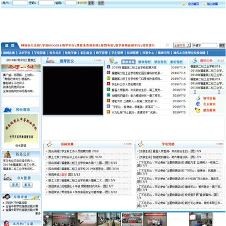This screenshot has height=226, width=226.
Task: Click the blue book icon for 留言
Action: tap(198, 104)
